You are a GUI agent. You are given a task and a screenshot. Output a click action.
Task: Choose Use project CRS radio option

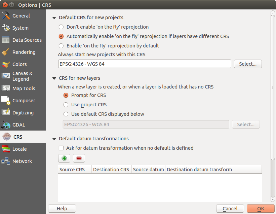coord(66,105)
